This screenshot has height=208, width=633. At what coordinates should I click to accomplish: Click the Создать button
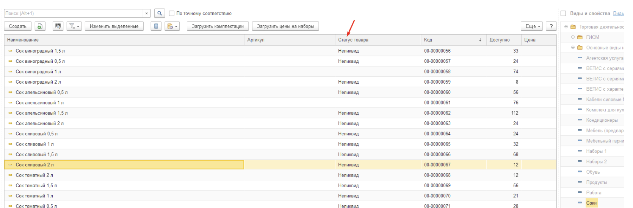pos(18,26)
